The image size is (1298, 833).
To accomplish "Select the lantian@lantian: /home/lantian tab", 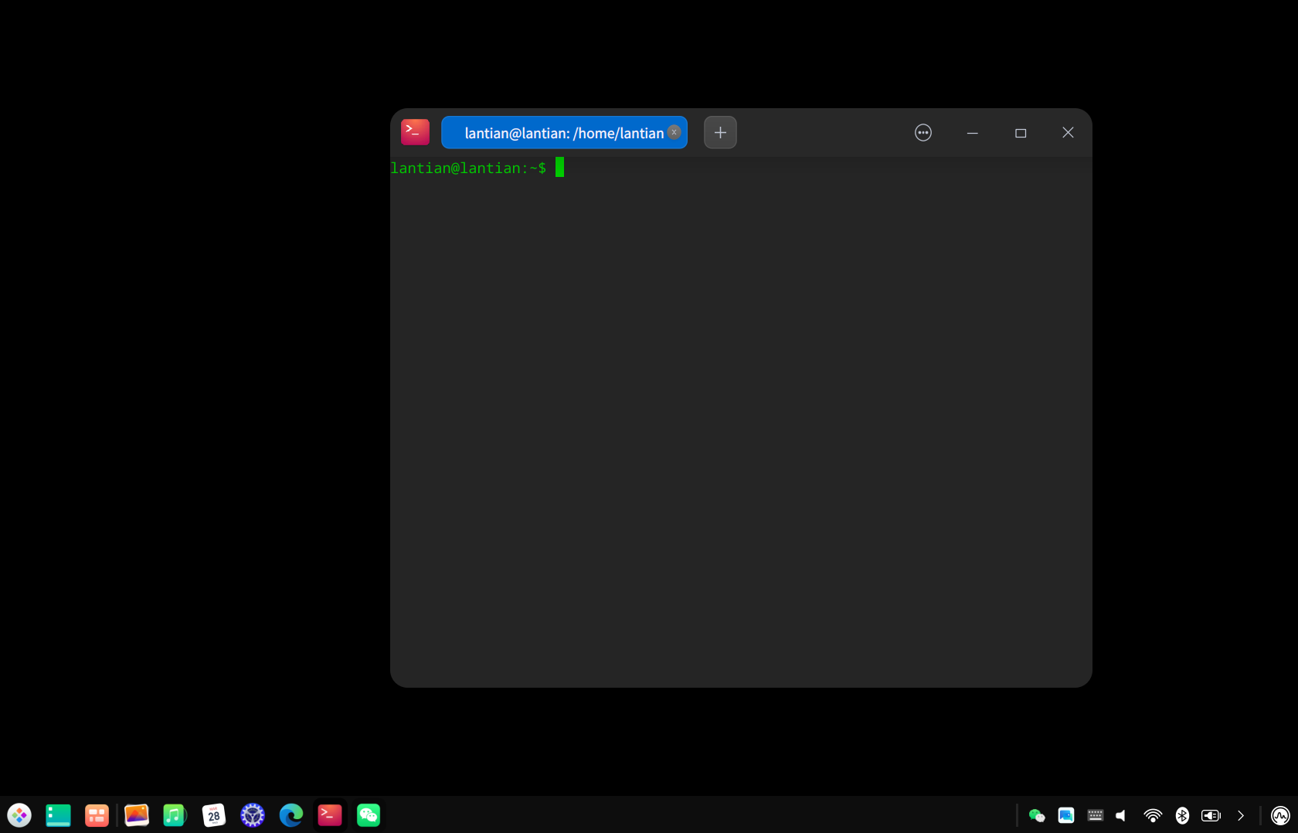I will tap(564, 133).
